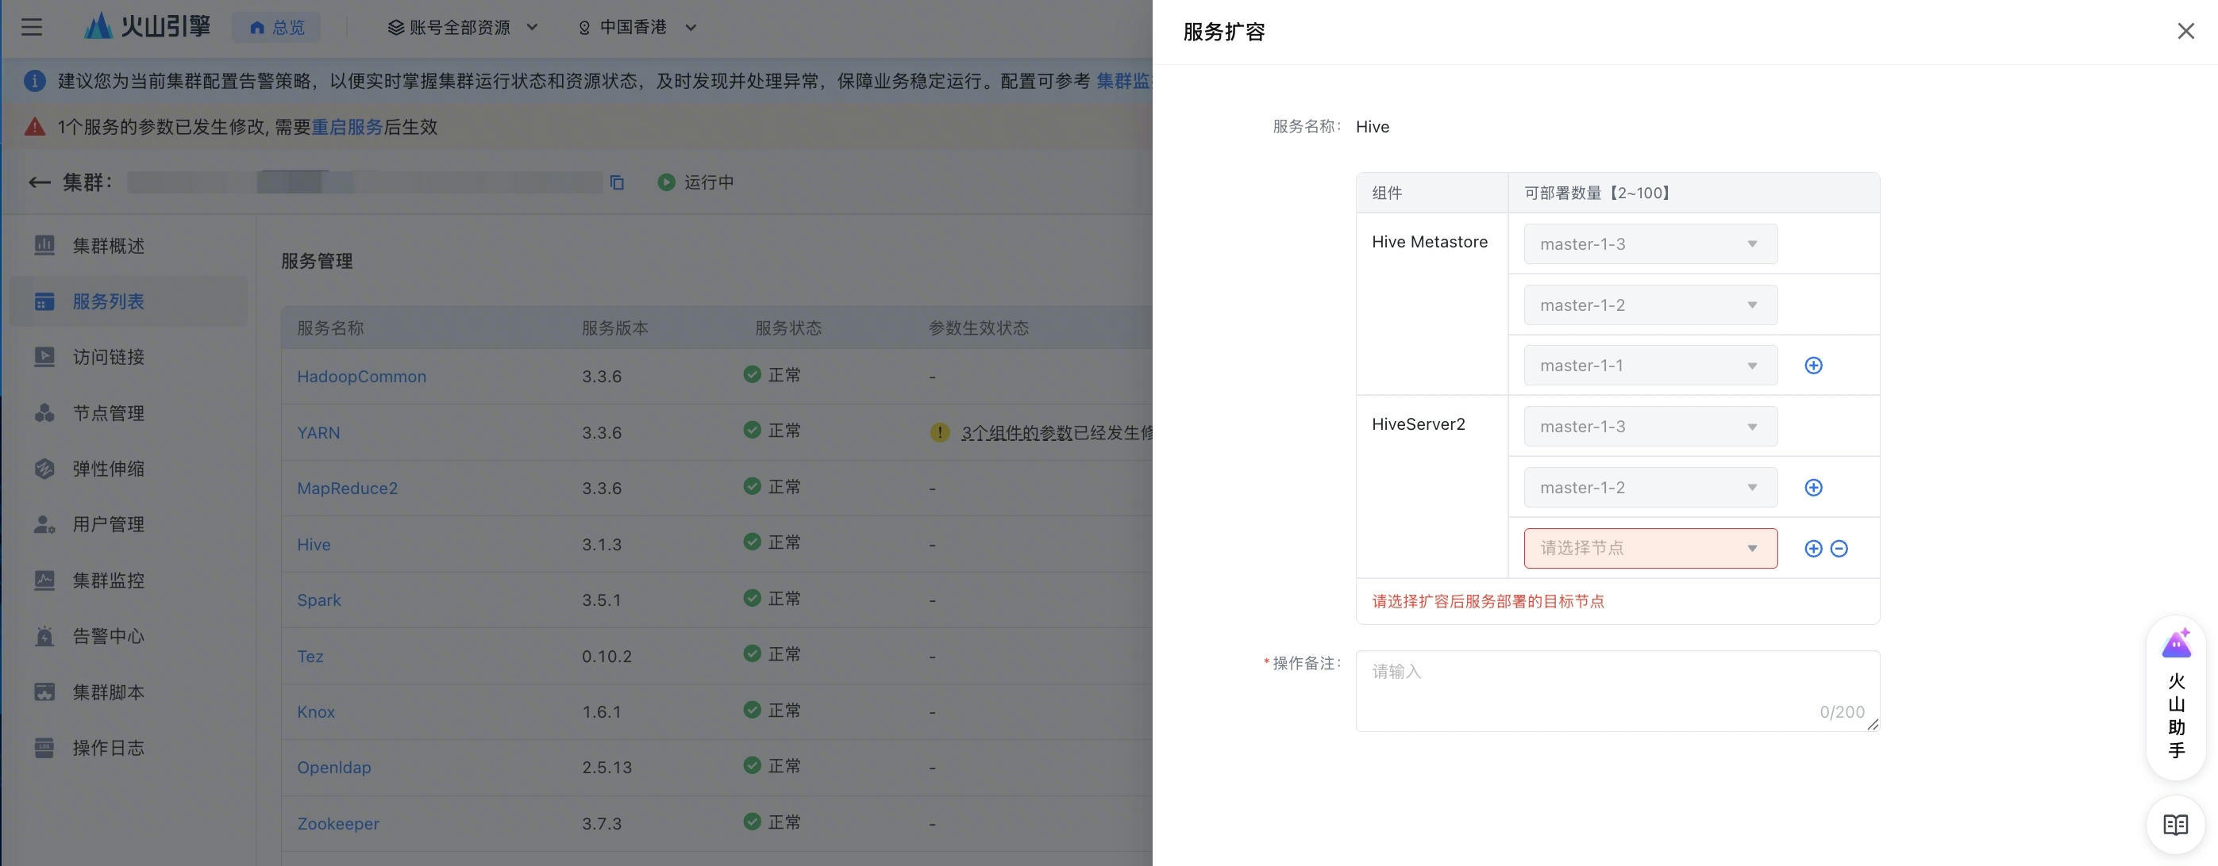The image size is (2218, 866).
Task: Click YARN parameter warning icon
Action: pos(939,432)
